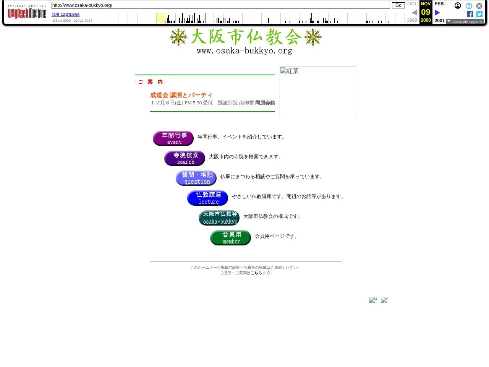Open the 109 captures link
Screen dimensions: 489x367
[65, 15]
